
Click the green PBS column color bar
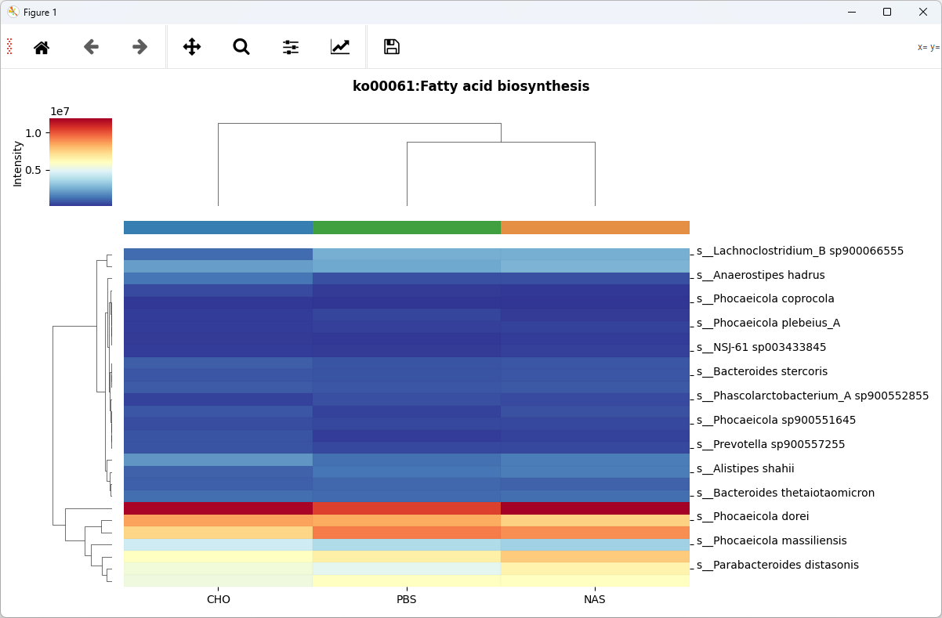click(x=407, y=228)
